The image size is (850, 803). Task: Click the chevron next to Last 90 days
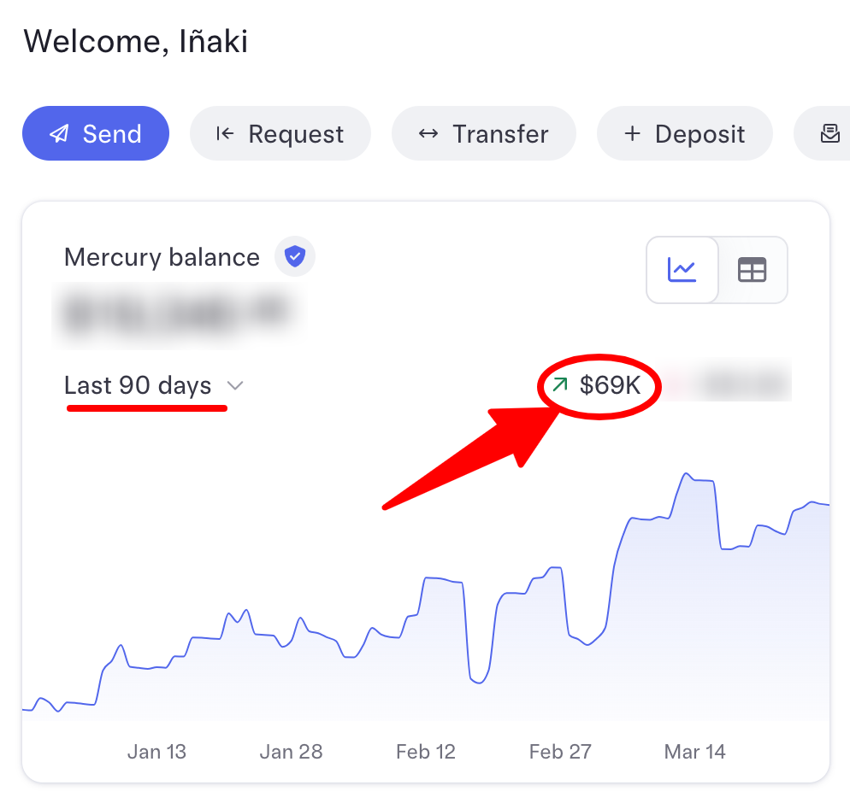tap(235, 386)
